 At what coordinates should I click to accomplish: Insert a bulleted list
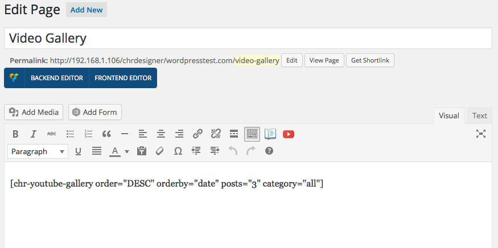(70, 134)
